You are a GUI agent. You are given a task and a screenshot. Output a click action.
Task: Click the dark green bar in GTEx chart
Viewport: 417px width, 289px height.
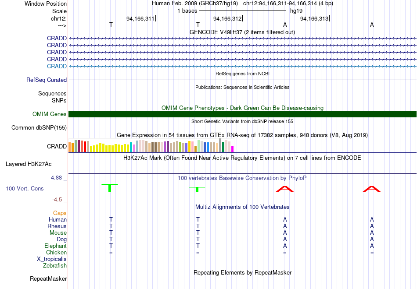[223, 147]
